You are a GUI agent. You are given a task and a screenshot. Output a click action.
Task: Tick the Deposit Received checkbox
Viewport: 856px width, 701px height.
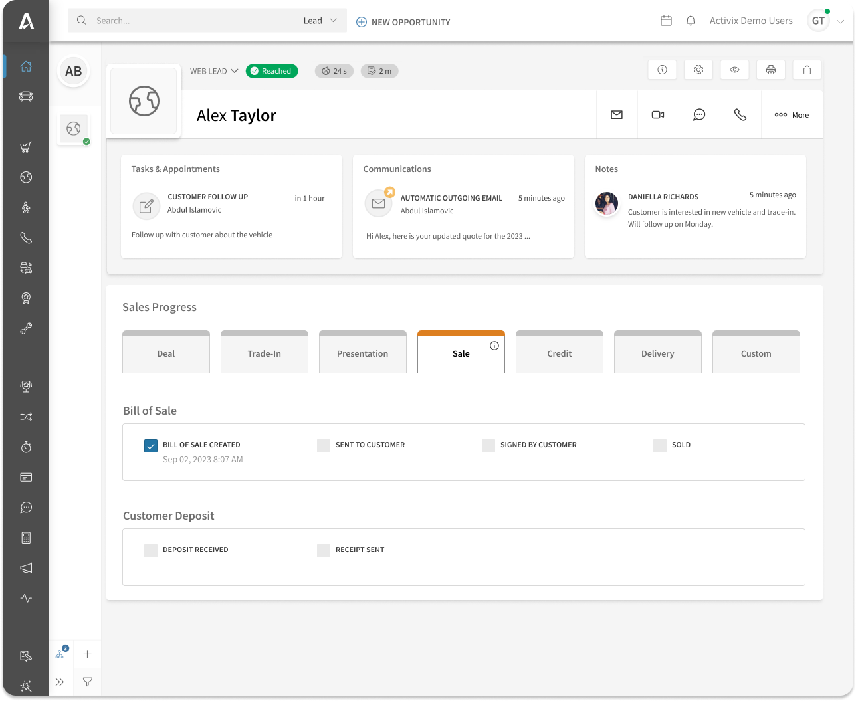click(151, 550)
